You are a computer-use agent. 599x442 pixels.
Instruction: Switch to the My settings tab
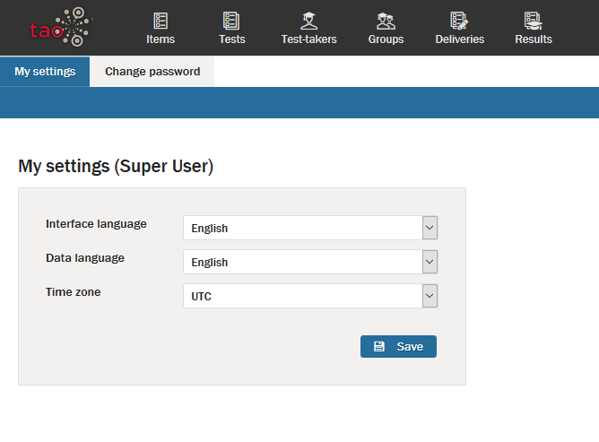pos(45,72)
